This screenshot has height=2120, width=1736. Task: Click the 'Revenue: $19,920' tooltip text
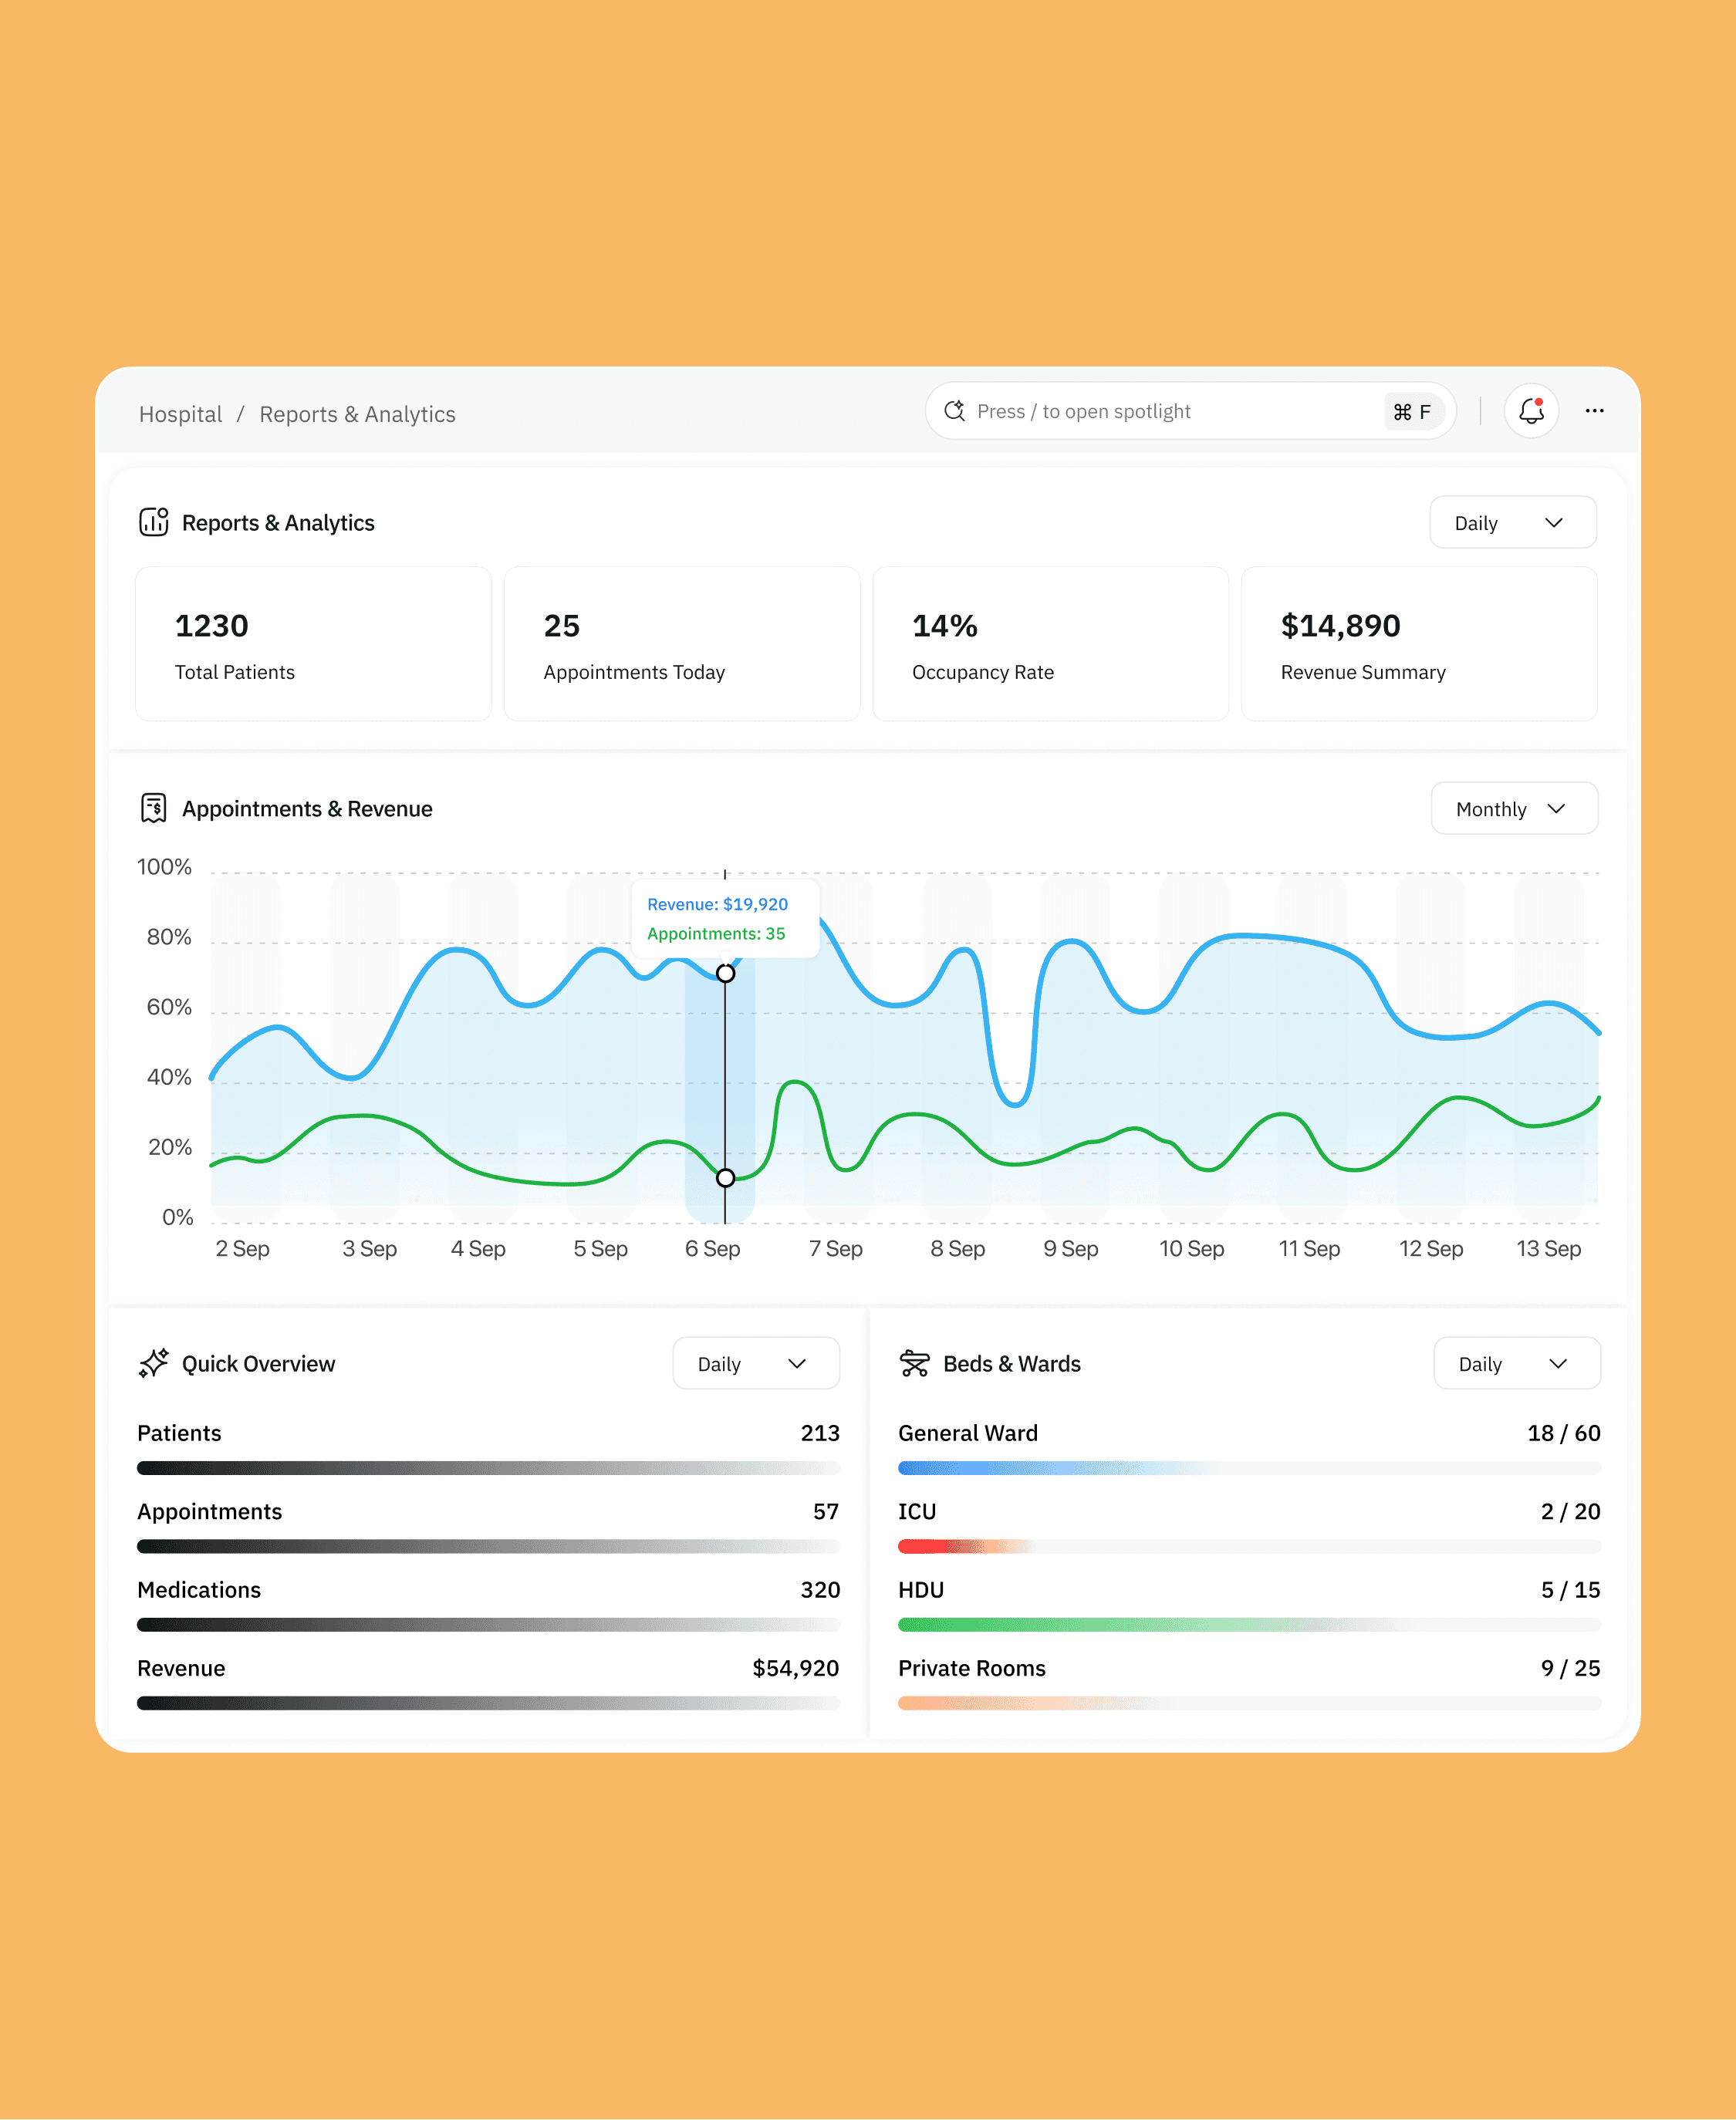(x=717, y=904)
